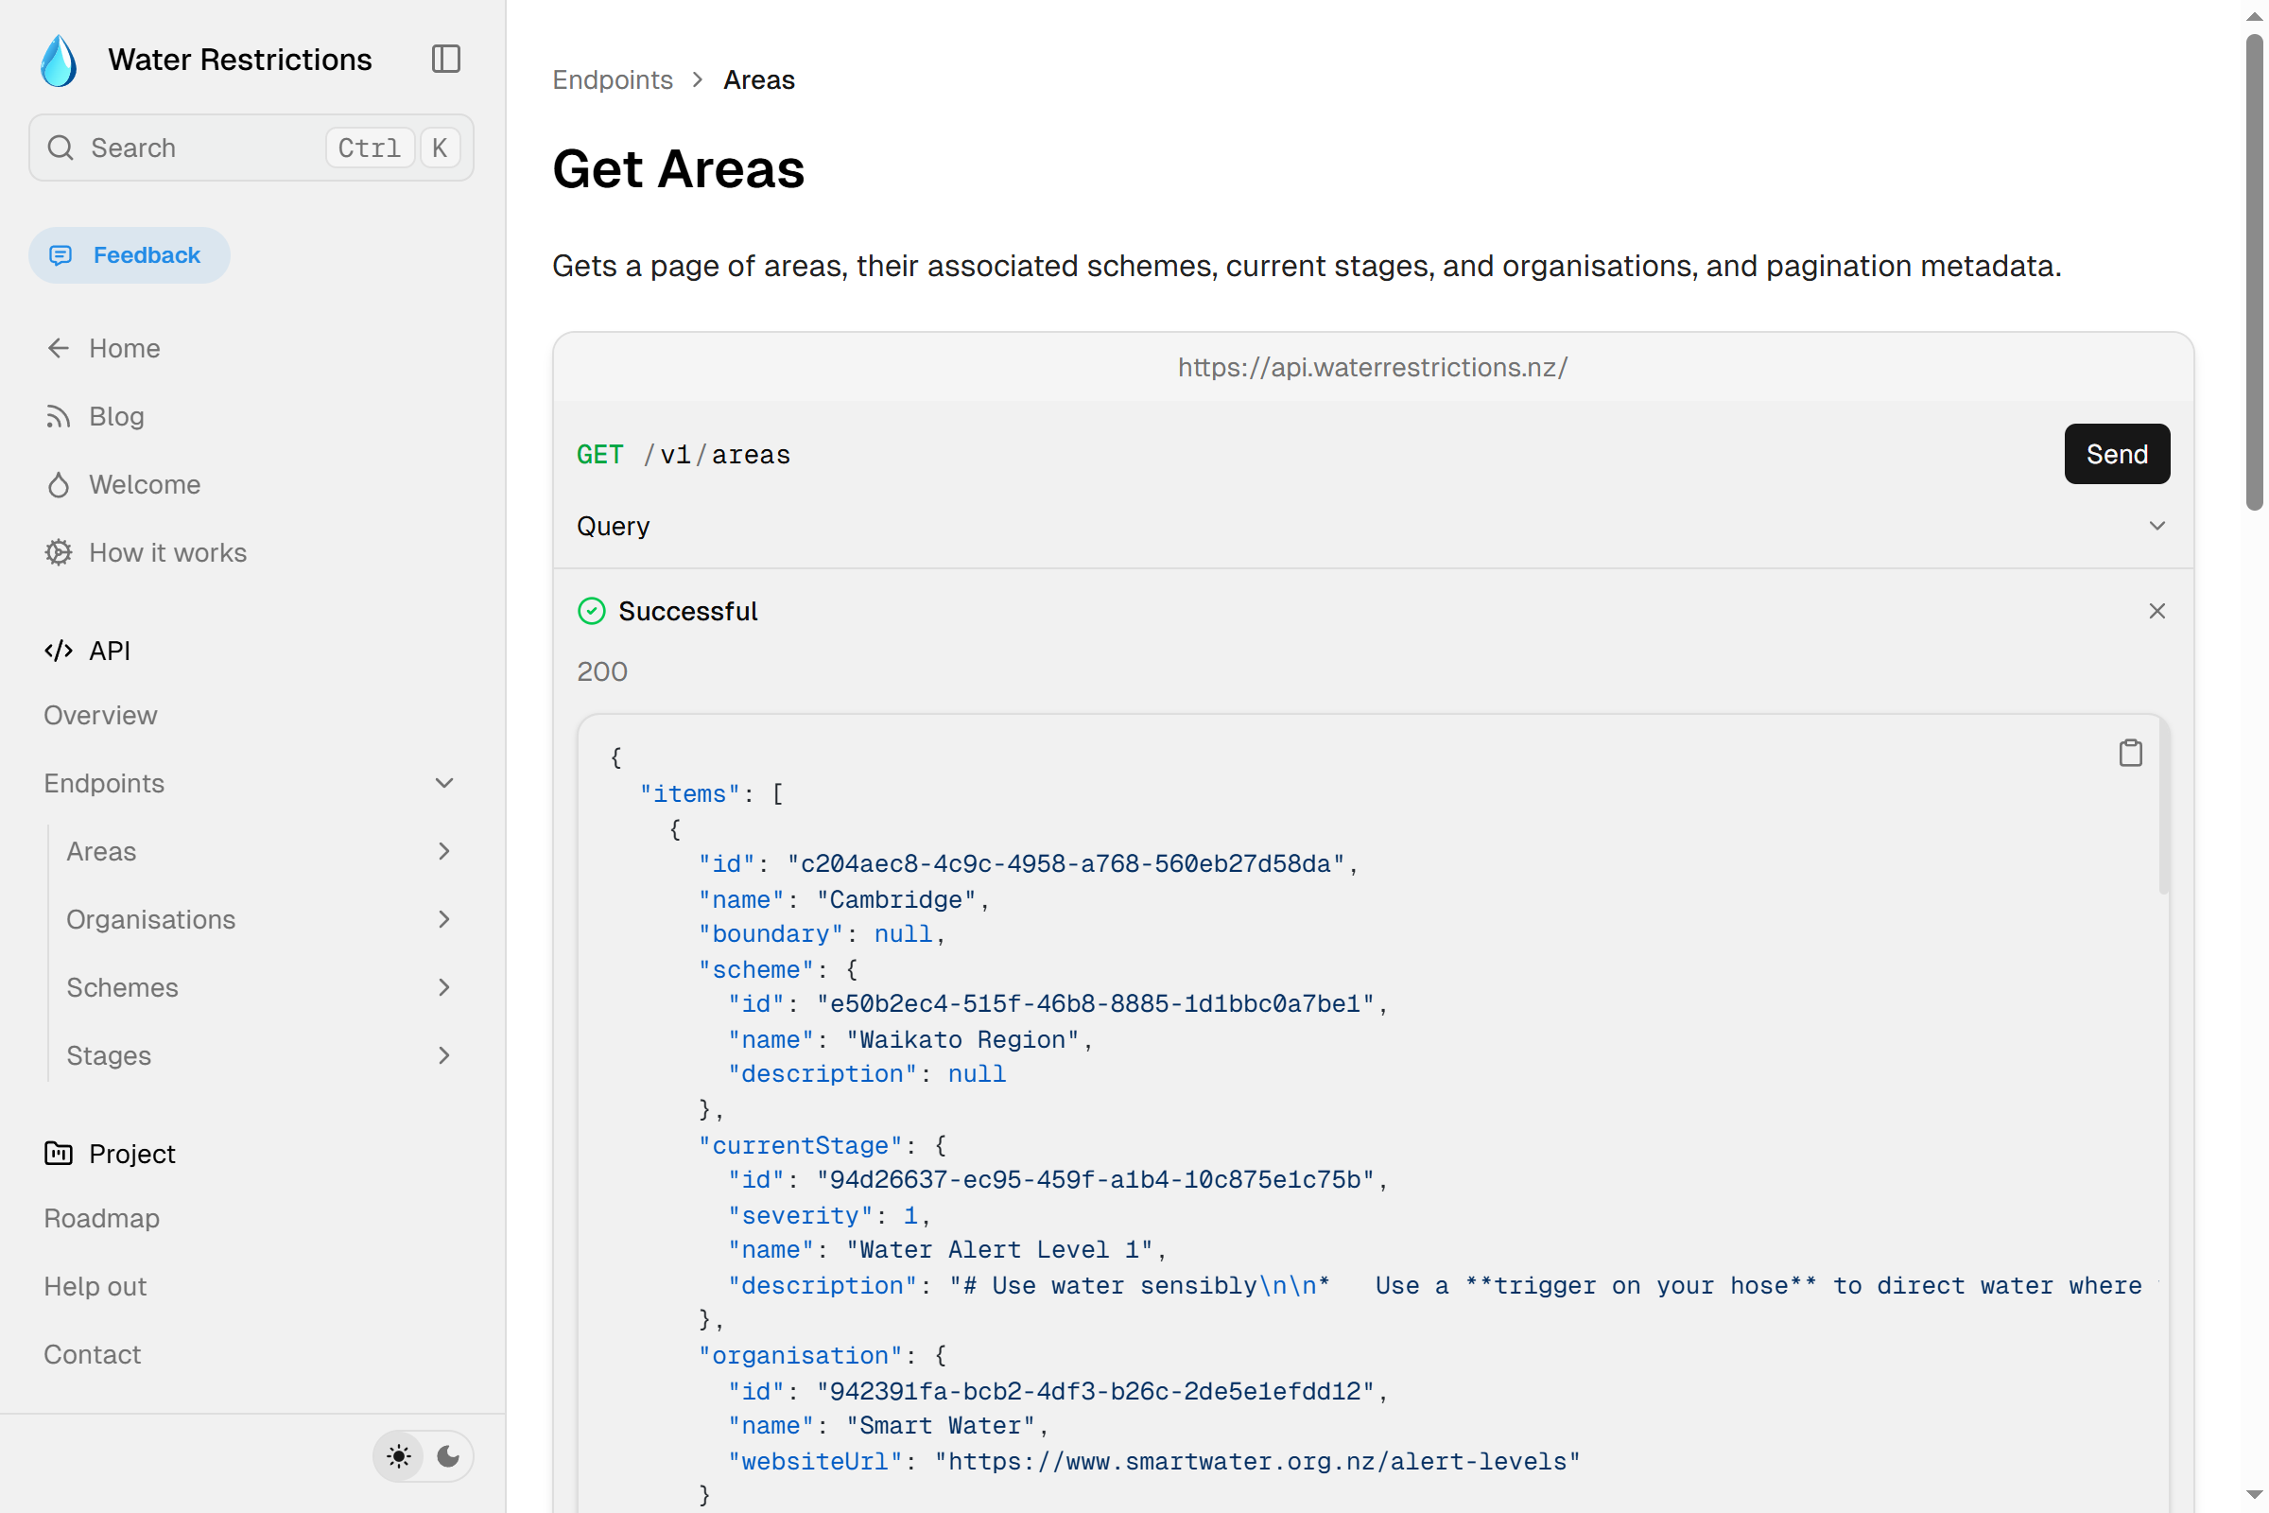Click the code brackets icon beside API
The width and height of the screenshot is (2269, 1513).
tap(58, 651)
